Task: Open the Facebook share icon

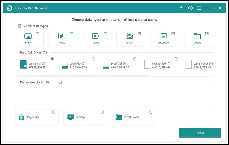Action: [x=181, y=8]
